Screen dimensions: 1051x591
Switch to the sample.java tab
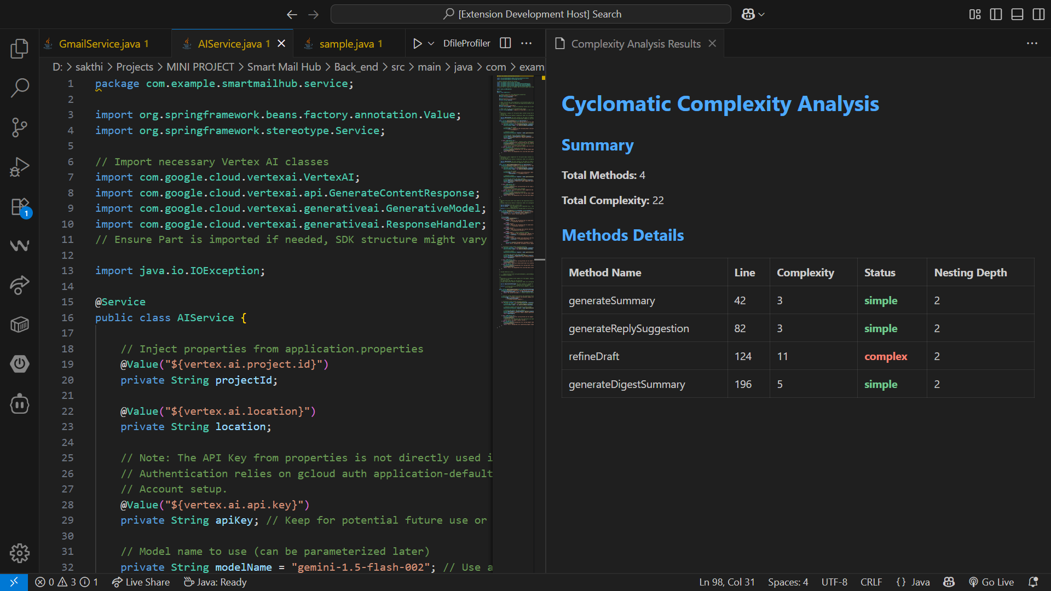(x=347, y=44)
